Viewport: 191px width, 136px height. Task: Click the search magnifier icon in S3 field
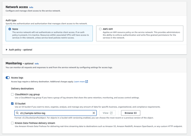pos(17,113)
